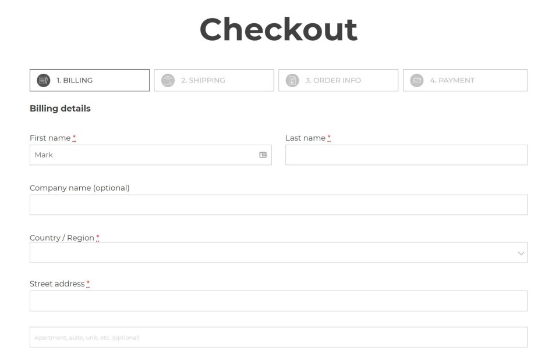
Task: Jump to the 4. PAYMENT step tab
Action: [465, 80]
